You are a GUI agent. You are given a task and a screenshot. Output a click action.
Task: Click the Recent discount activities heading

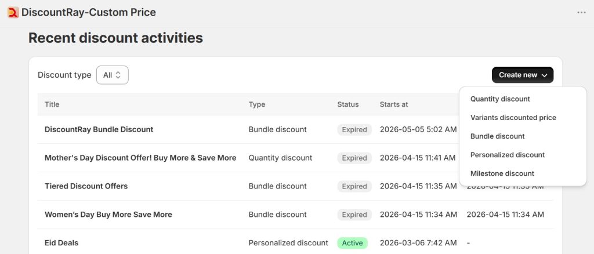pos(115,38)
